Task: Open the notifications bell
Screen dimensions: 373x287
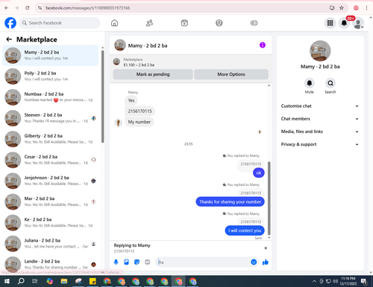Action: pyautogui.click(x=344, y=23)
